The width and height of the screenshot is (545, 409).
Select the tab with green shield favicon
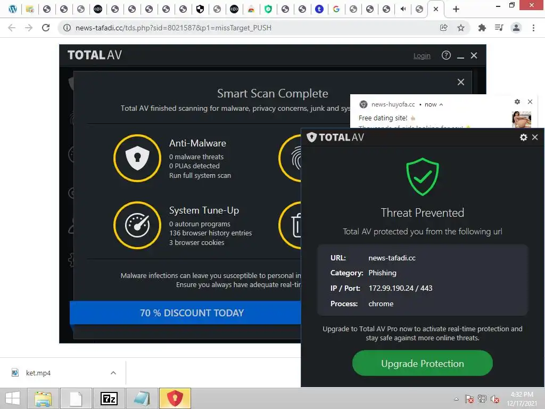tap(268, 9)
